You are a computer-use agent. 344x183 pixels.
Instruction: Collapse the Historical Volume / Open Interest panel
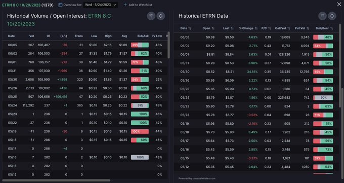coord(160,16)
